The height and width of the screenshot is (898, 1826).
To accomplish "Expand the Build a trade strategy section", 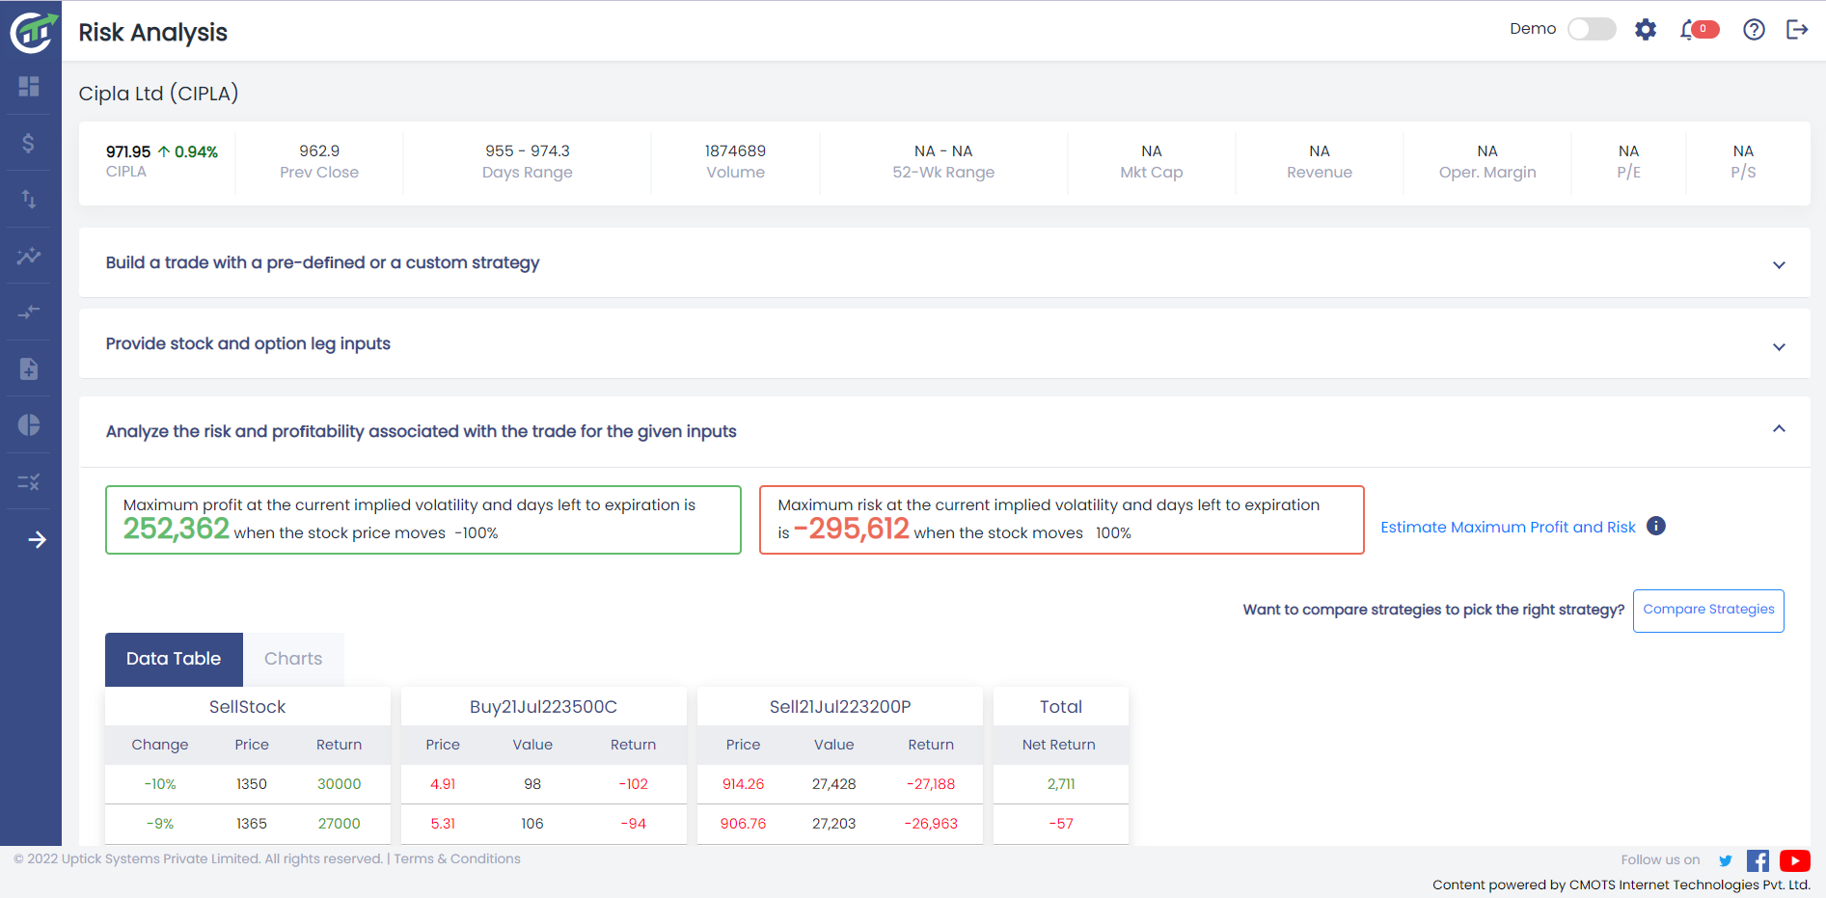I will tap(1779, 264).
